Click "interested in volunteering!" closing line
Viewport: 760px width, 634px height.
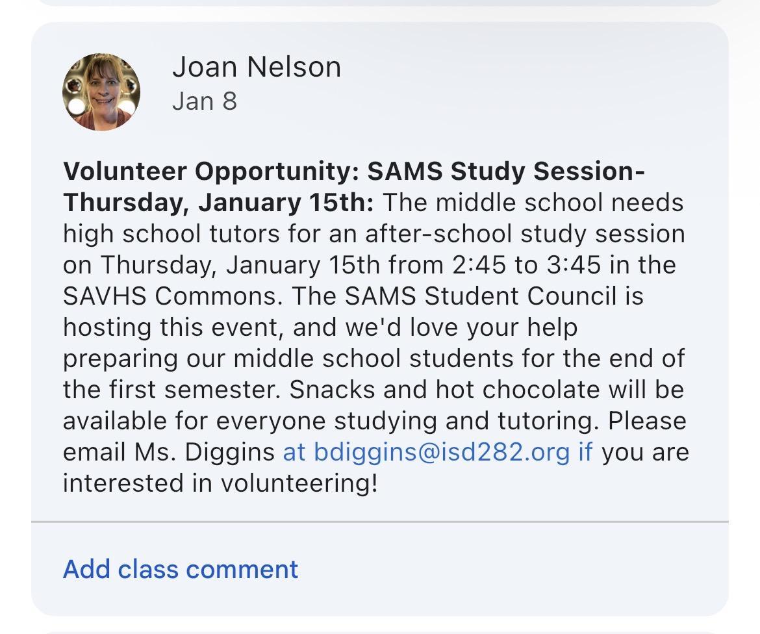[x=220, y=483]
